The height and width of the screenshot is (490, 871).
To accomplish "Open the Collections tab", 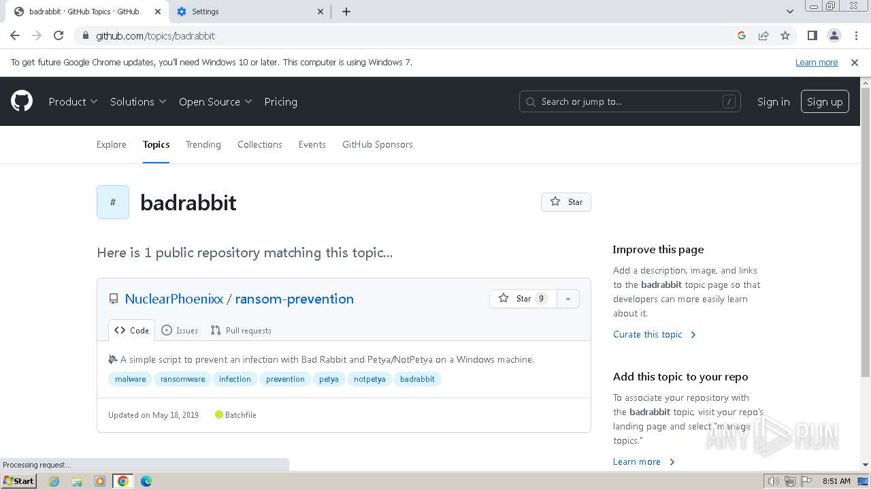I will point(260,144).
